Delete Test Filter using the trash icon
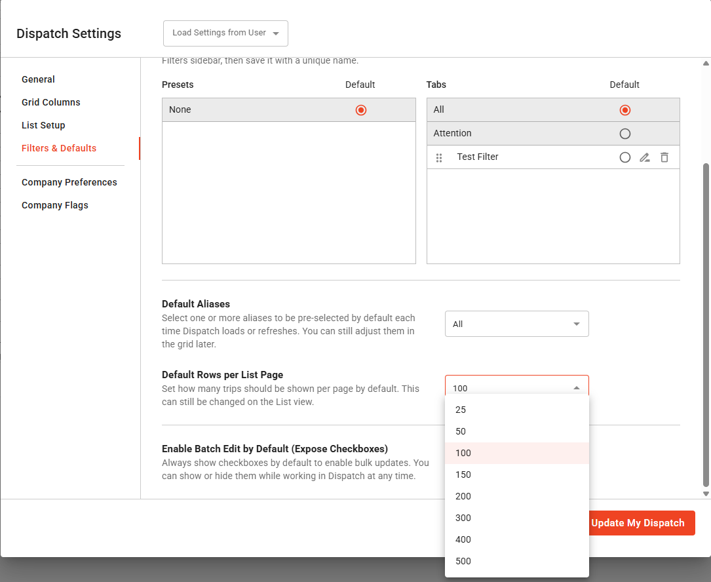 pyautogui.click(x=664, y=157)
